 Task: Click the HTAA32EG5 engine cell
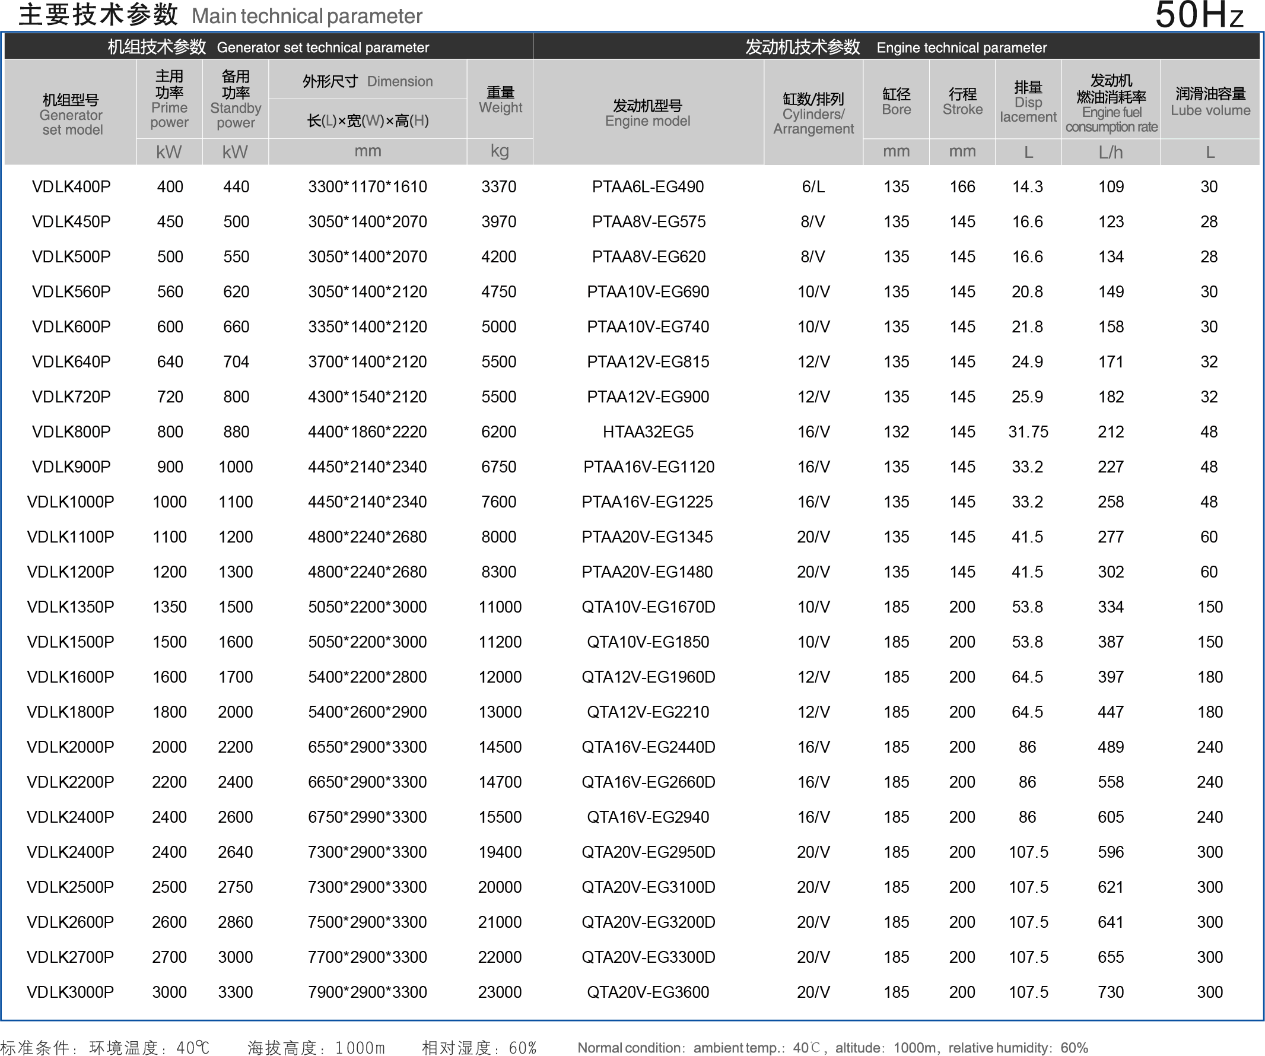(647, 432)
